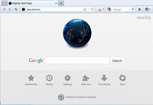Close the Nightly Start Page tab
The image size is (153, 105).
tap(56, 3)
